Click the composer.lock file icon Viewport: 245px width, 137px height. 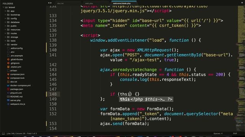coord(8,78)
